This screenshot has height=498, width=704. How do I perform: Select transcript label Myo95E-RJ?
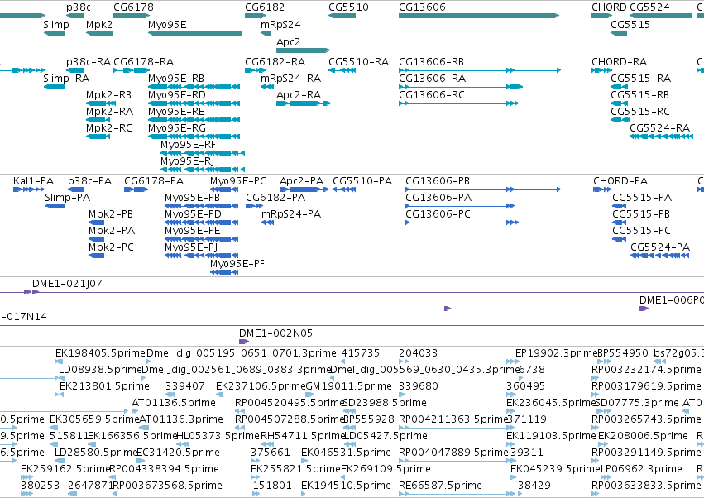tap(187, 161)
